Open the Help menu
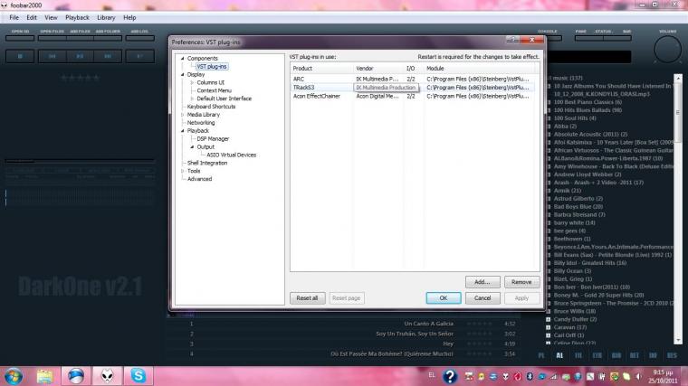 click(129, 17)
